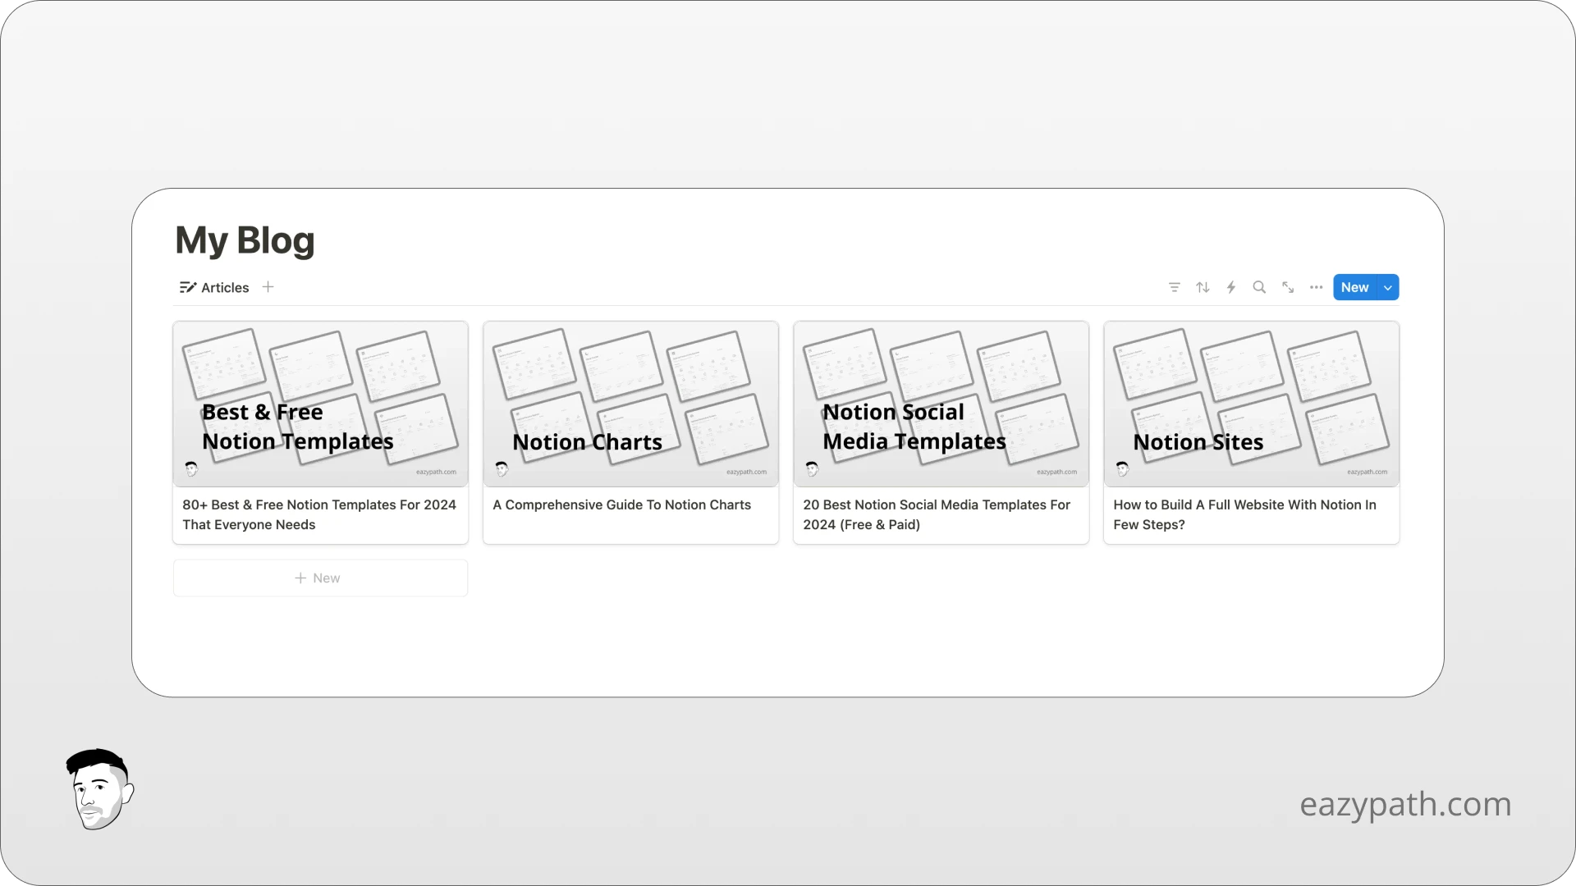Toggle the Articles database view
1576x886 pixels.
point(213,286)
